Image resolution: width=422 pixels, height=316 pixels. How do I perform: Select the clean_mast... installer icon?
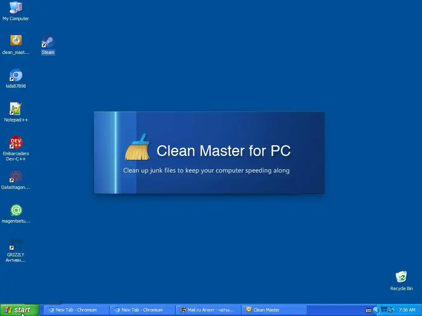[x=16, y=44]
